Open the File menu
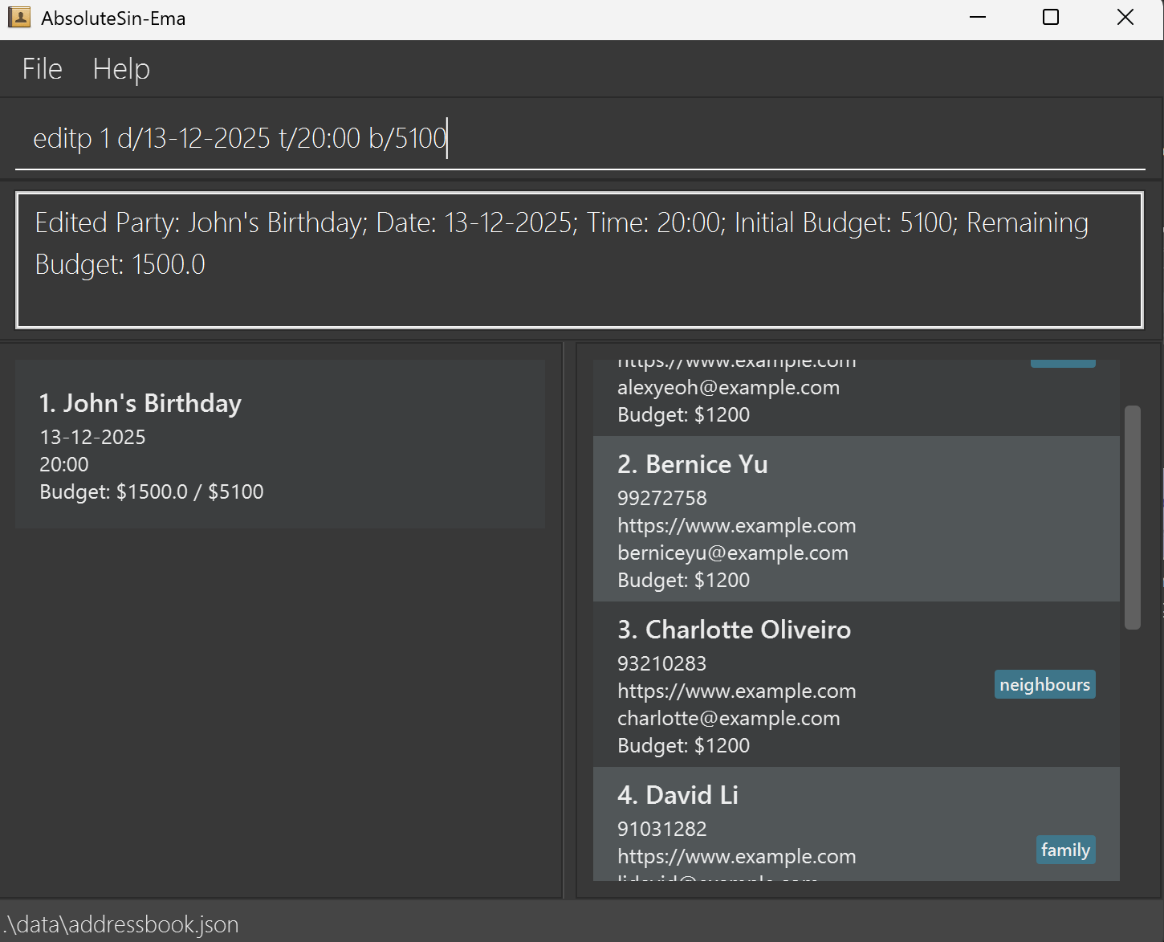1164x942 pixels. point(41,68)
